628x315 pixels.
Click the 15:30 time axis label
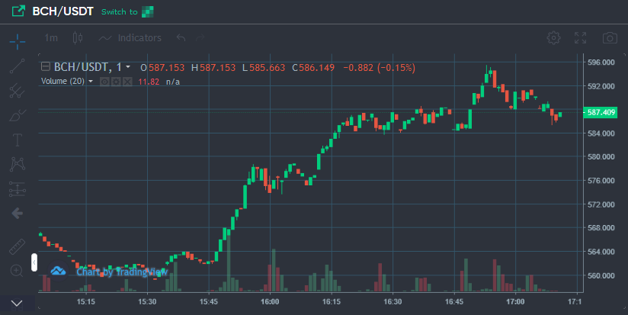147,301
